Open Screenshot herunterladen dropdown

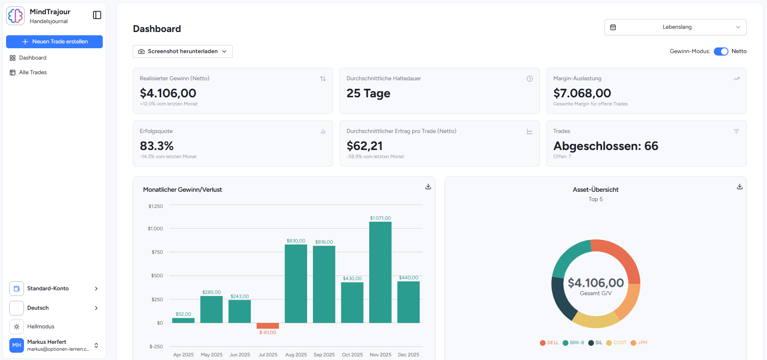coord(183,51)
